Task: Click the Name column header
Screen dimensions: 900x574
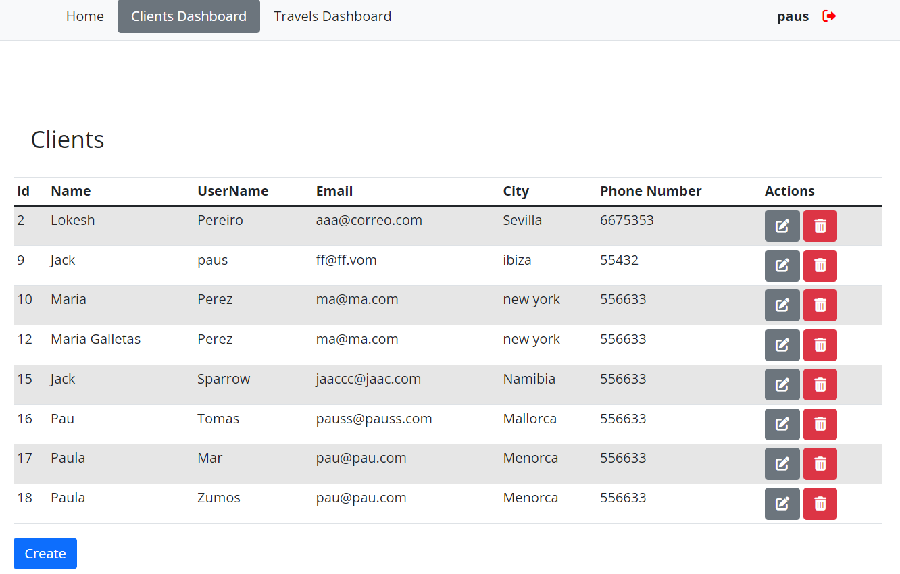Action: point(70,191)
